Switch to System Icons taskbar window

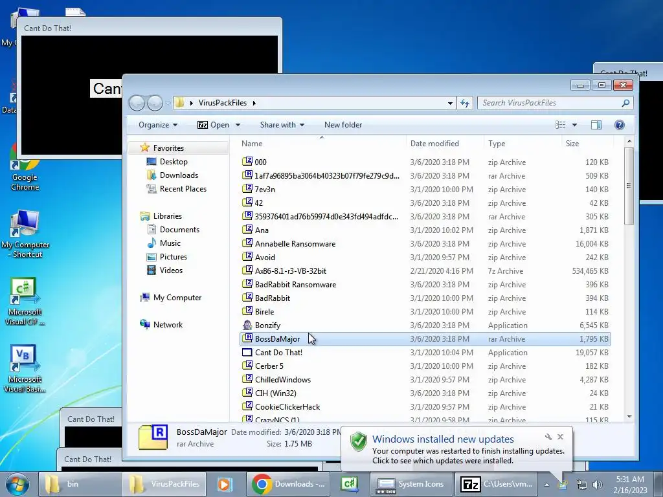412,484
